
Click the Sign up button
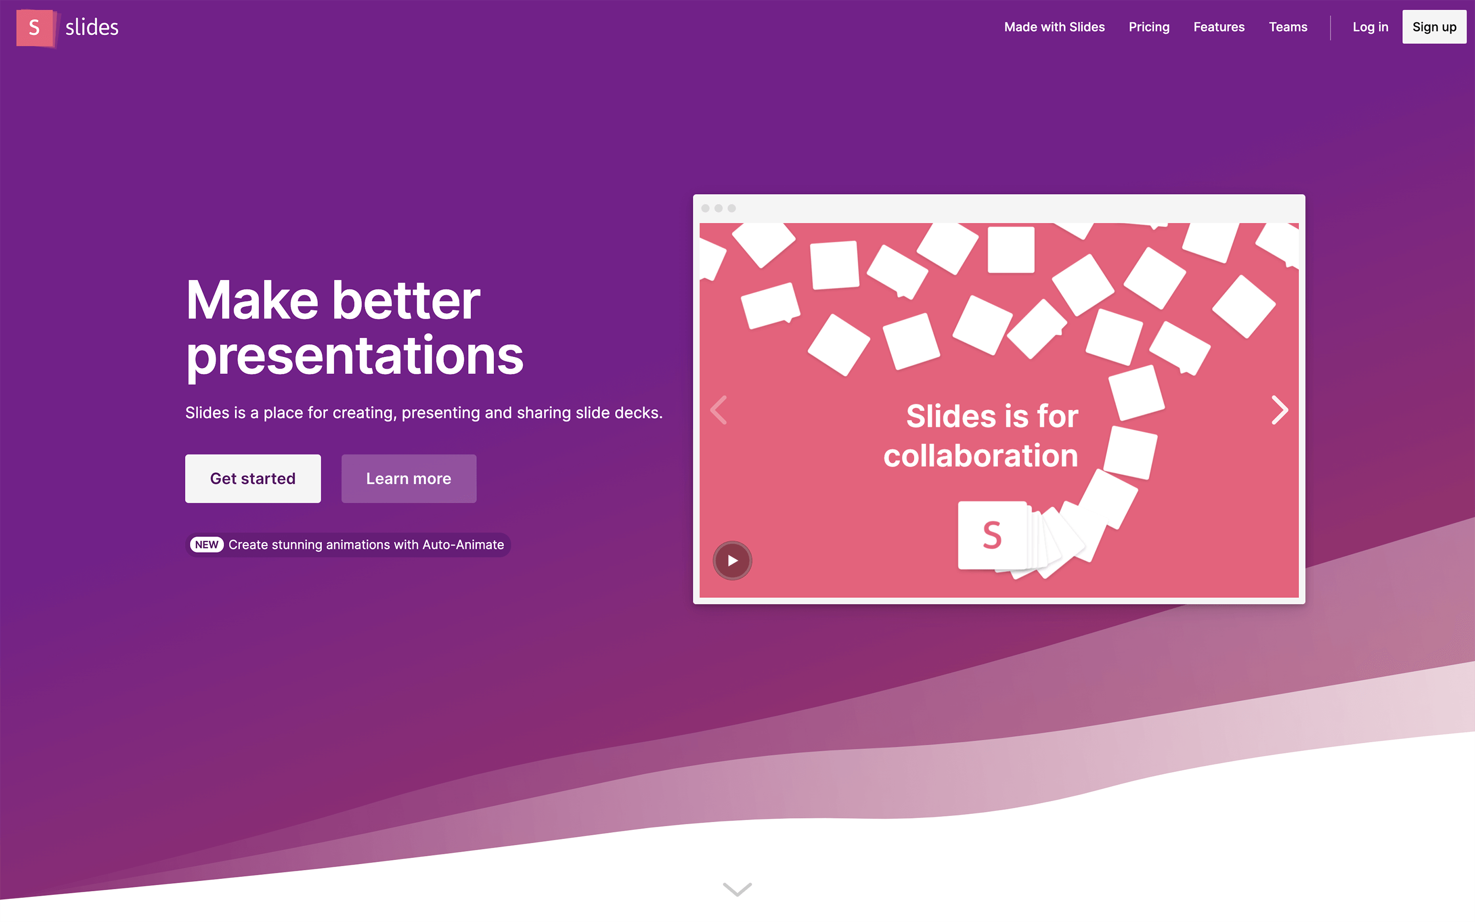coord(1434,27)
